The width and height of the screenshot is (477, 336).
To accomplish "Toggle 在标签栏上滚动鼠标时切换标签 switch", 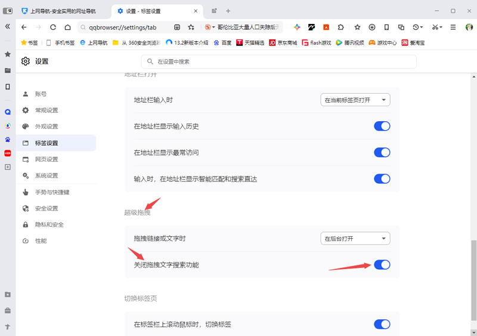I will [382, 324].
